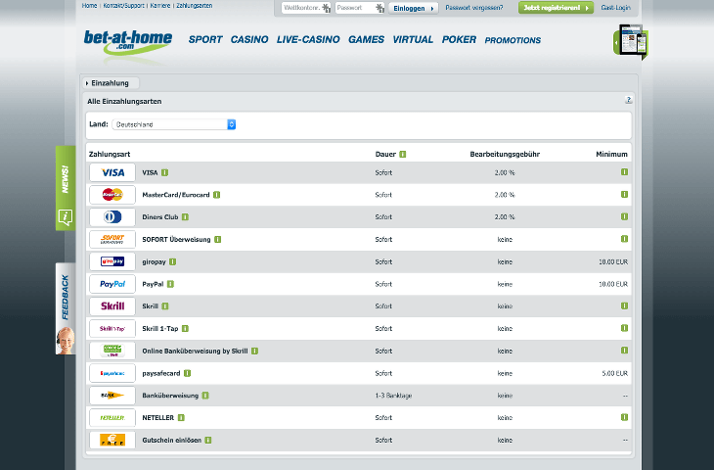Open info icon next to giropay
Image resolution: width=714 pixels, height=470 pixels.
pyautogui.click(x=172, y=261)
